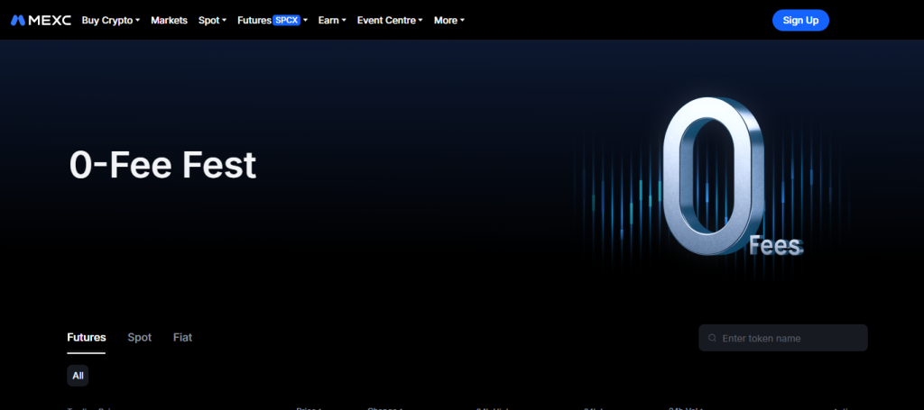Click the 0-Fee Fest heading
This screenshot has width=924, height=410.
coord(163,165)
